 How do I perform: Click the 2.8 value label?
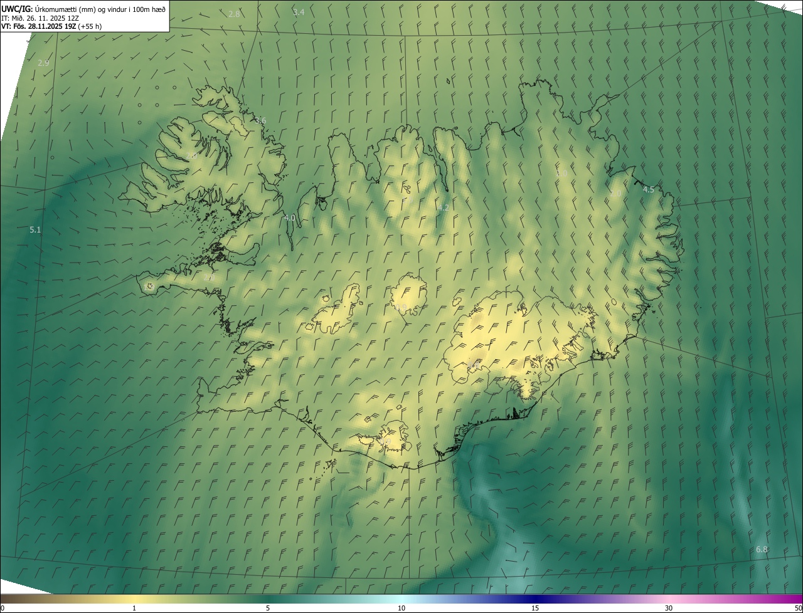[234, 14]
